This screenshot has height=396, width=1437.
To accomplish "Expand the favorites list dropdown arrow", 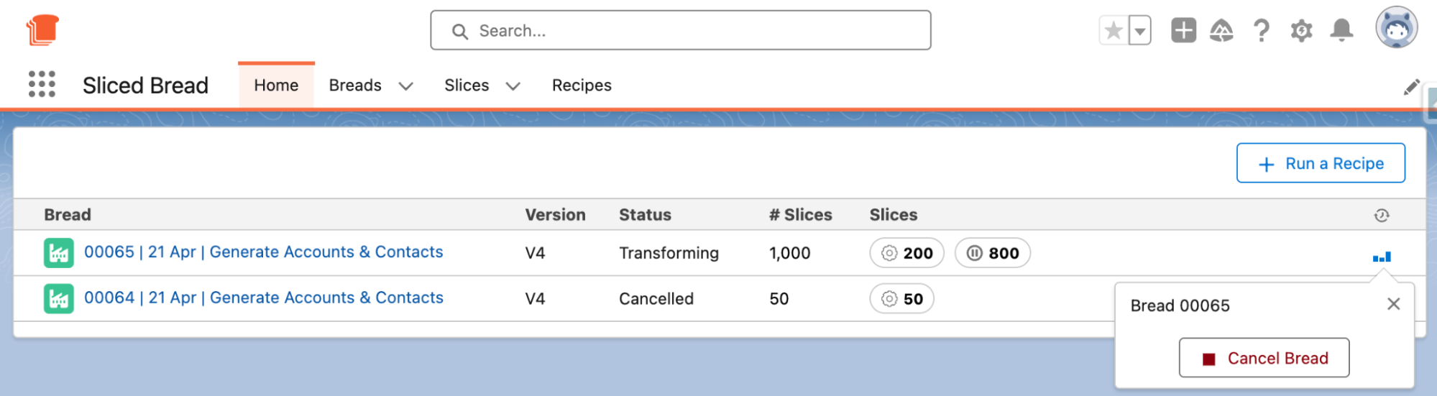I will pos(1140,31).
